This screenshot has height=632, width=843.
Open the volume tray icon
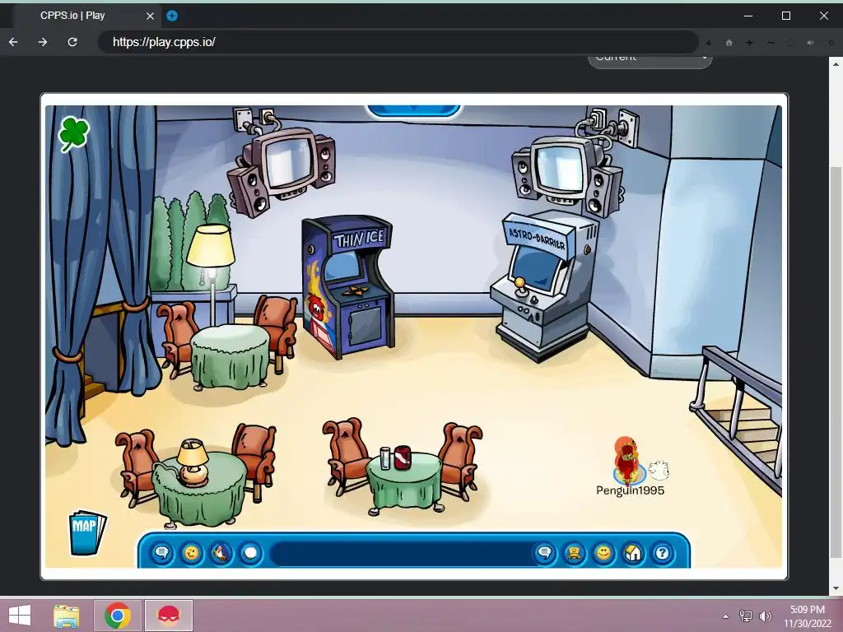[x=765, y=616]
